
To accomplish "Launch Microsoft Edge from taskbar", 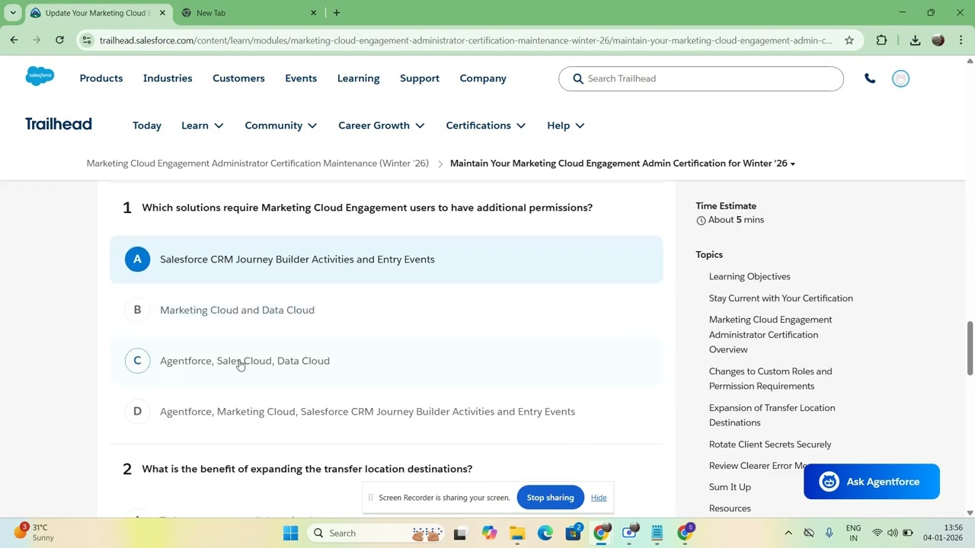I will (x=545, y=533).
